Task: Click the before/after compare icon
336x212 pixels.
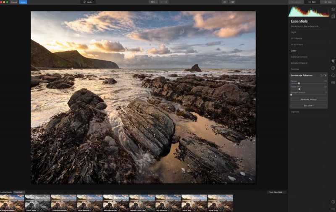Action: click(x=232, y=2)
